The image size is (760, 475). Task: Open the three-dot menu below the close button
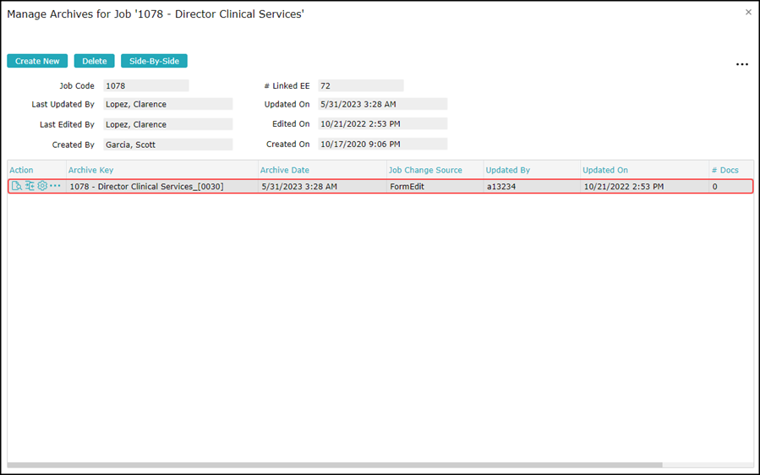pyautogui.click(x=742, y=64)
